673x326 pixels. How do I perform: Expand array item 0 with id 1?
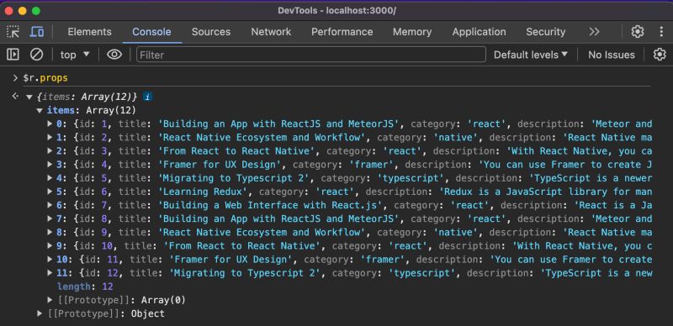point(50,124)
